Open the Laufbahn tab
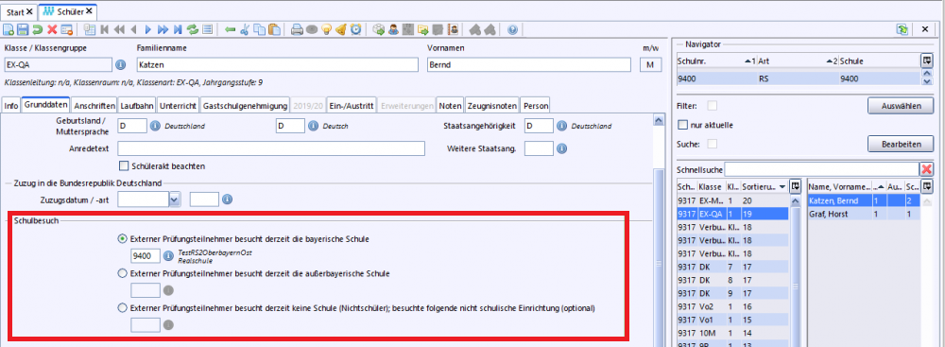 [137, 106]
